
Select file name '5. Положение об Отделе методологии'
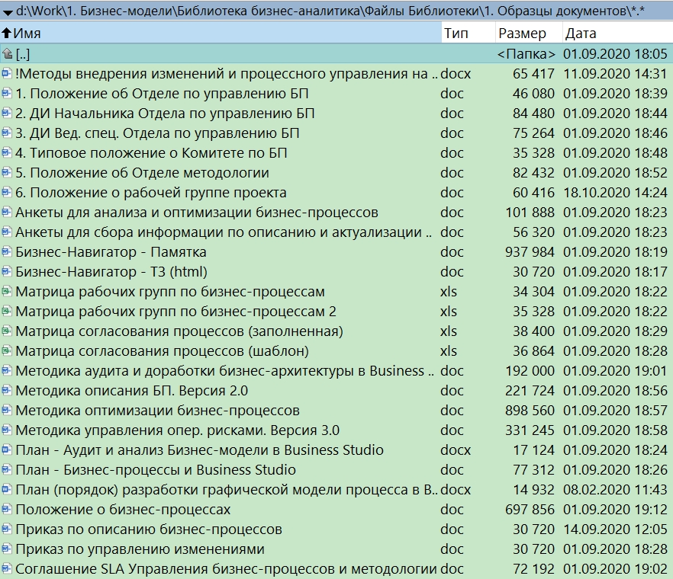coord(142,173)
